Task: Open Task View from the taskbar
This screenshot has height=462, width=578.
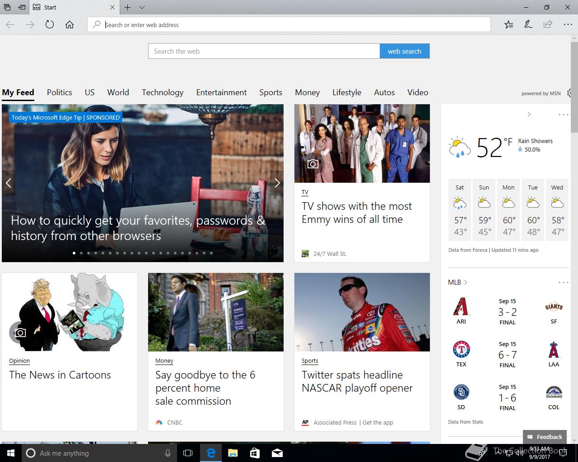Action: pyautogui.click(x=188, y=453)
